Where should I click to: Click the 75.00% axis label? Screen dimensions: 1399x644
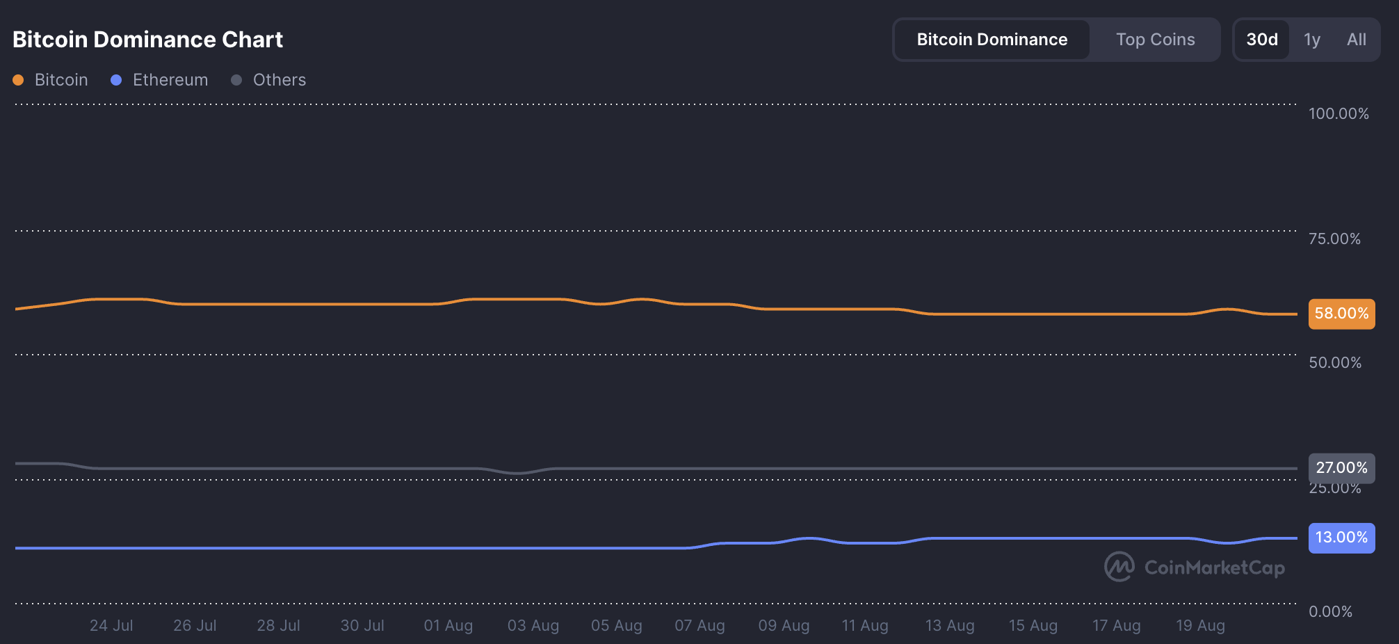point(1334,239)
